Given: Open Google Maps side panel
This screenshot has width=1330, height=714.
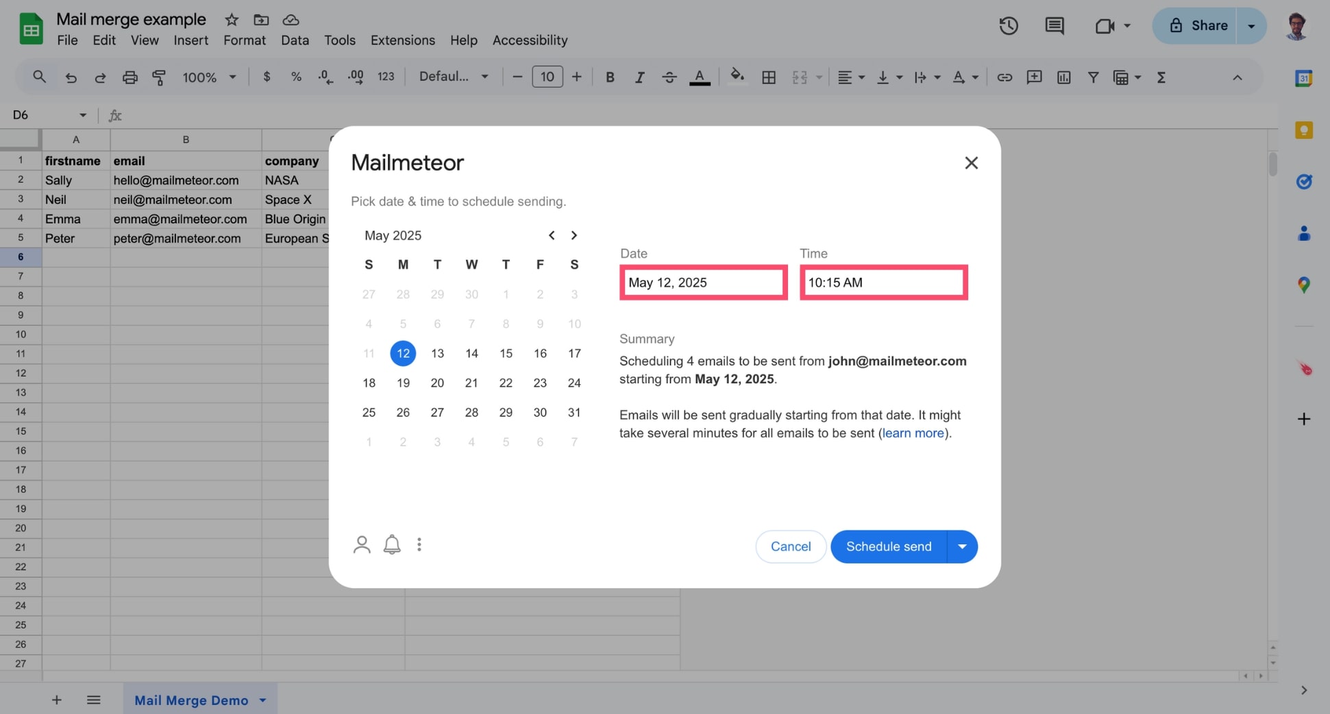Looking at the screenshot, I should (x=1304, y=285).
